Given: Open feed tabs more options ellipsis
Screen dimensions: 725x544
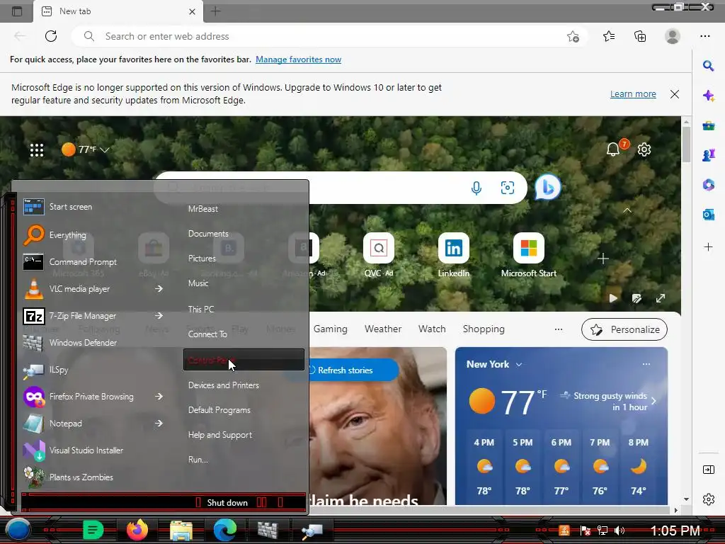Looking at the screenshot, I should (559, 329).
